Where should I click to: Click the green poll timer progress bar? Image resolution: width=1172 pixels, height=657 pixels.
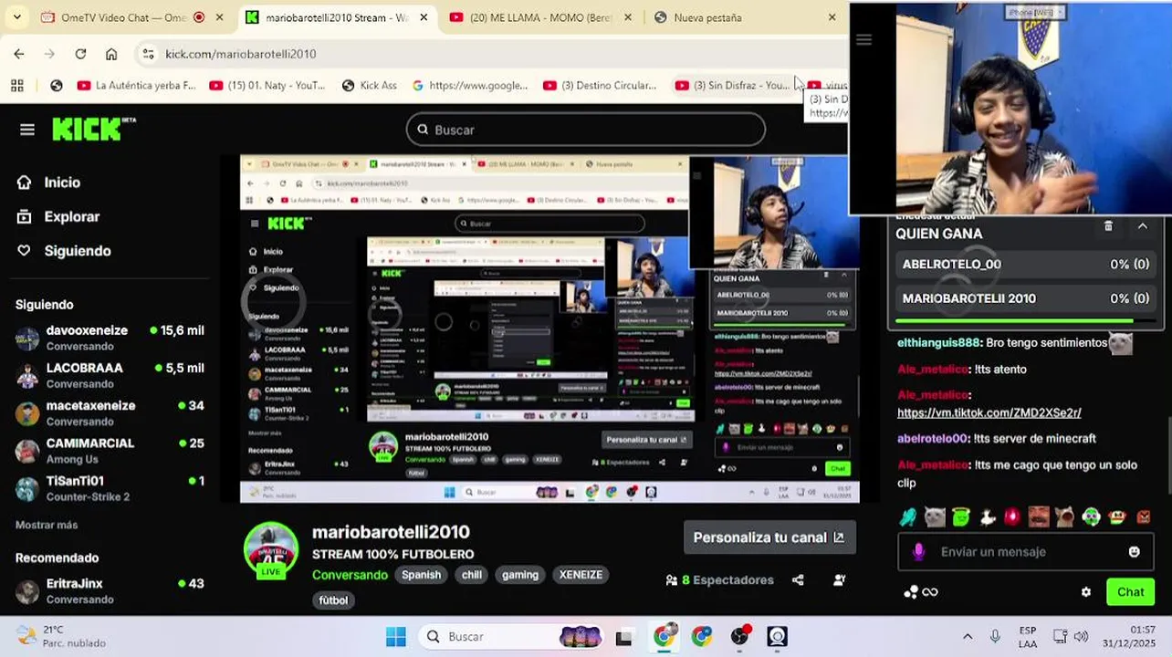(1026, 321)
